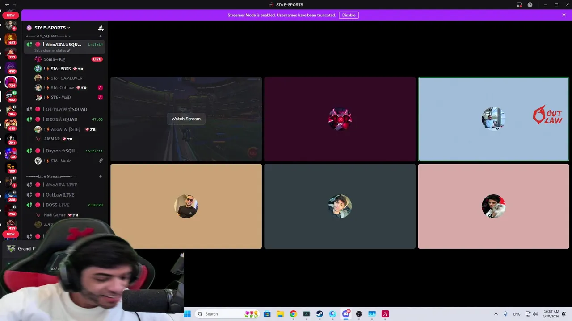Add a channel to the ST6_SQUAD category

[100, 36]
